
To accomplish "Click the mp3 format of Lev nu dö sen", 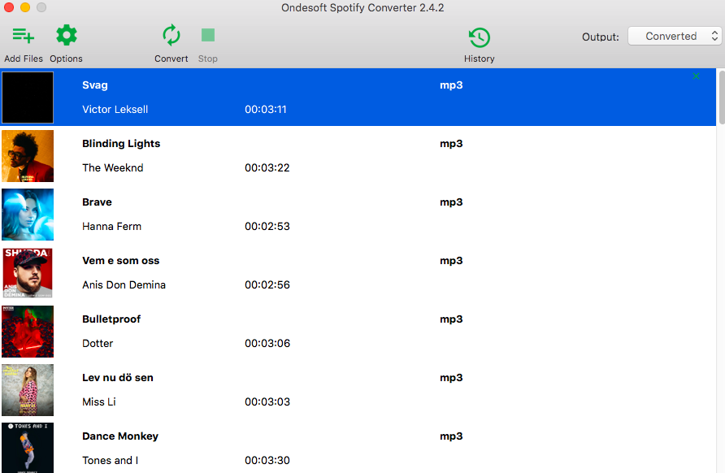I will (x=451, y=378).
